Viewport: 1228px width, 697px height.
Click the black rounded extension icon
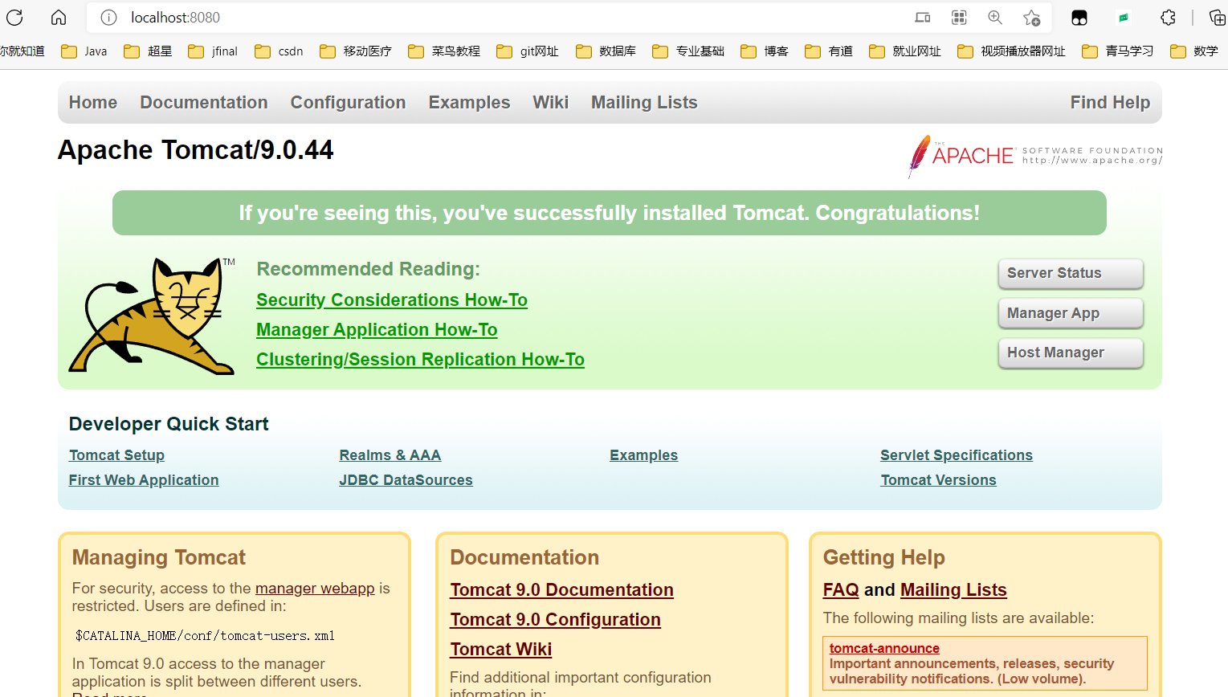click(1079, 18)
